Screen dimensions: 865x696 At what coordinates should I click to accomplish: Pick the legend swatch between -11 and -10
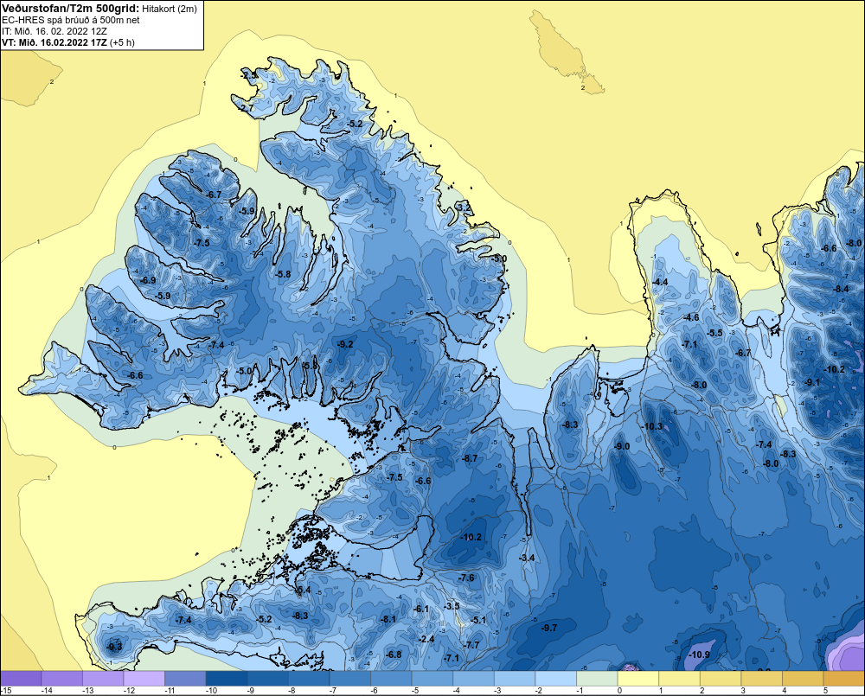[x=185, y=679]
